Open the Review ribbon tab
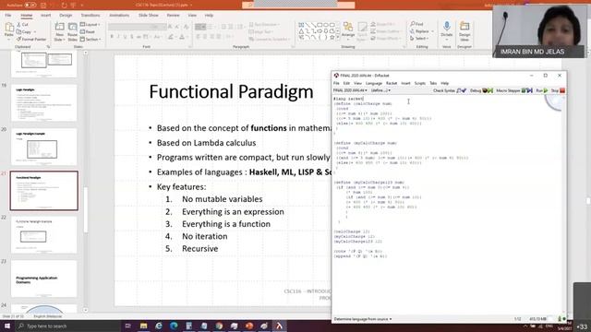 (x=173, y=16)
